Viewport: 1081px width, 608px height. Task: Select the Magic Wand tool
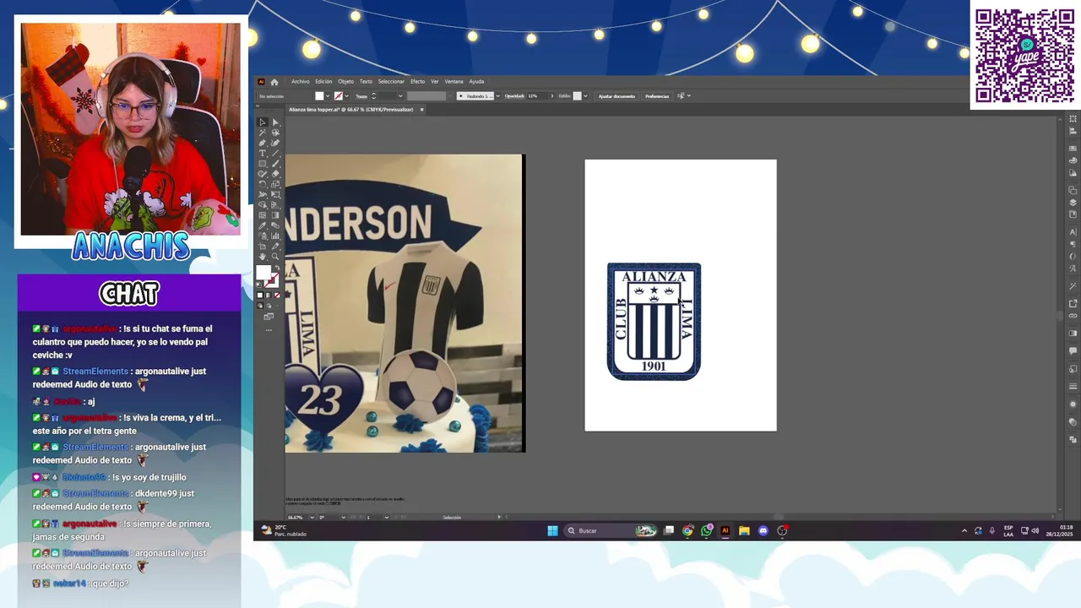[x=262, y=133]
